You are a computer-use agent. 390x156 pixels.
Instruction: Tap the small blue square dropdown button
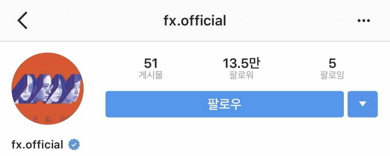click(363, 104)
